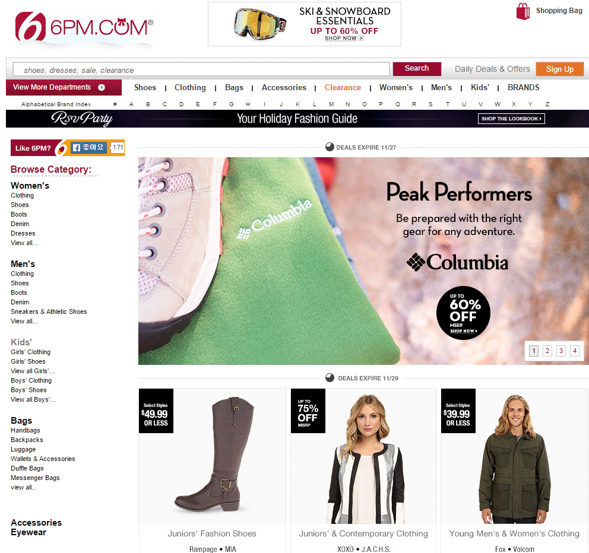589x553 pixels.
Task: Expand Women's View all link
Action: coord(24,243)
